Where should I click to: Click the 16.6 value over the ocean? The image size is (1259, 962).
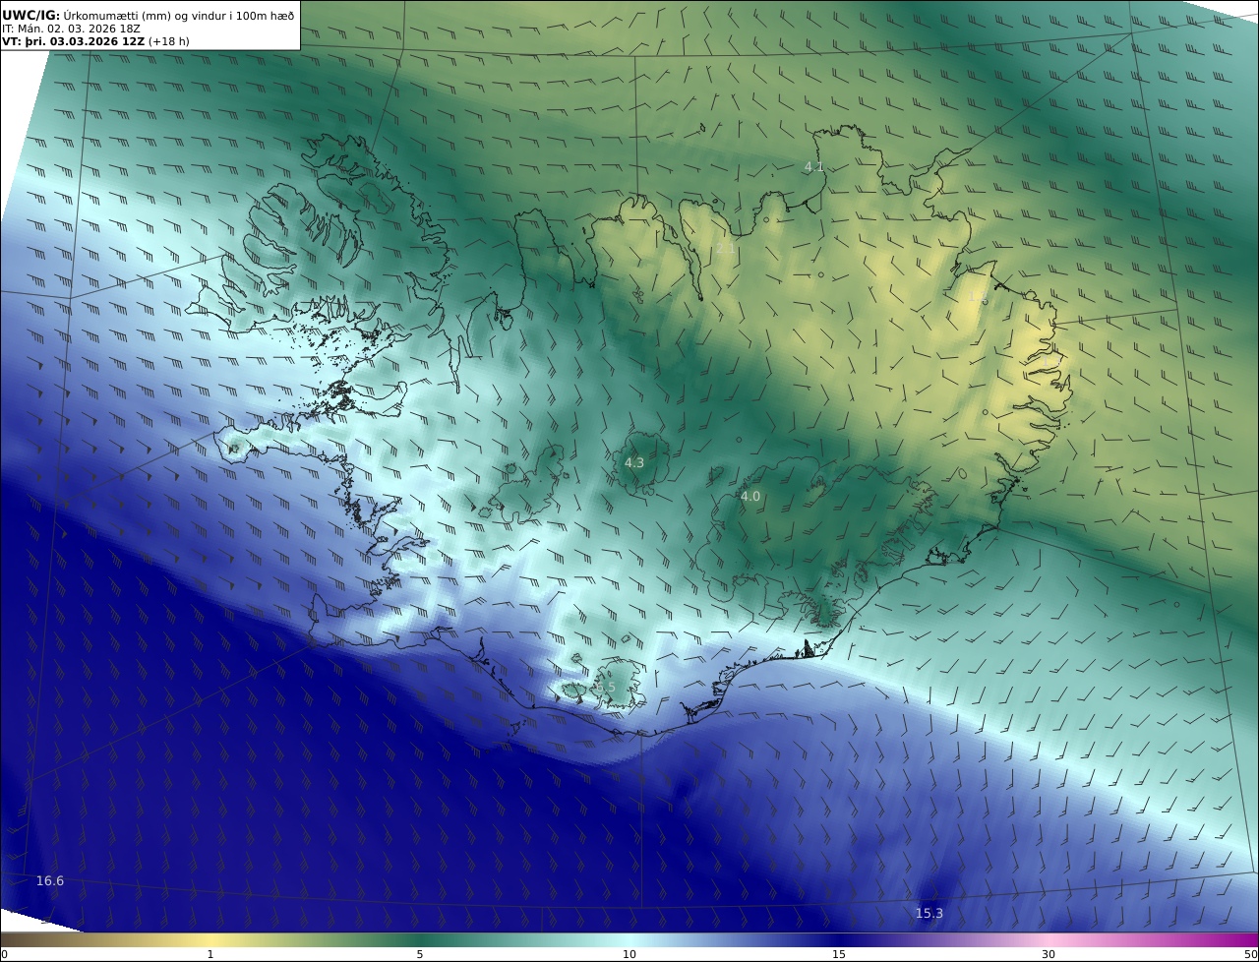(x=50, y=880)
